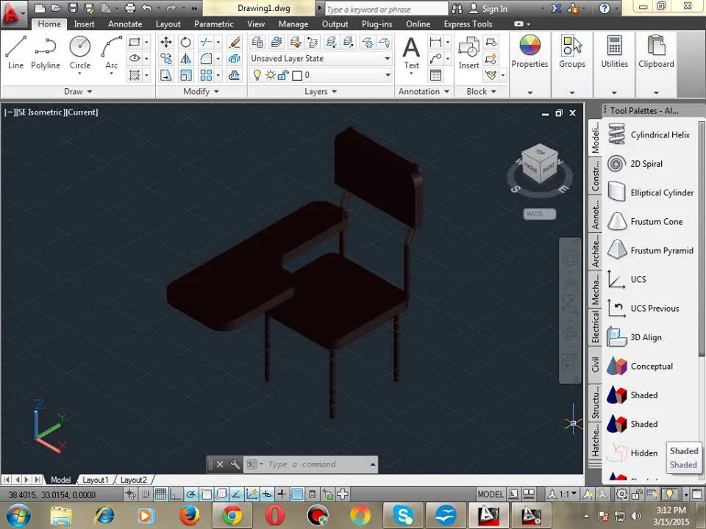Select the Erase tool icon
Screen dimensions: 706x529
(234, 43)
